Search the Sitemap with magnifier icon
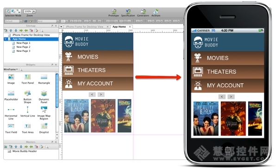 click(x=42, y=31)
